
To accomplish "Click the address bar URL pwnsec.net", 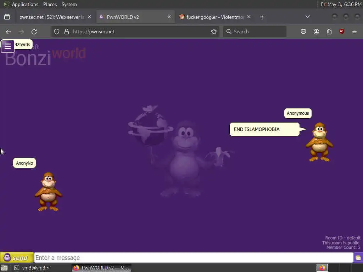I will (94, 32).
